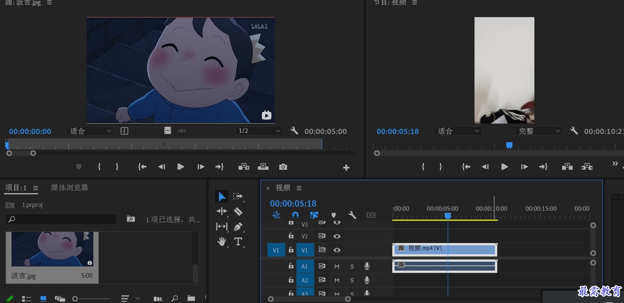The height and width of the screenshot is (303, 624).
Task: Toggle captions track (CC) button
Action: (x=371, y=215)
